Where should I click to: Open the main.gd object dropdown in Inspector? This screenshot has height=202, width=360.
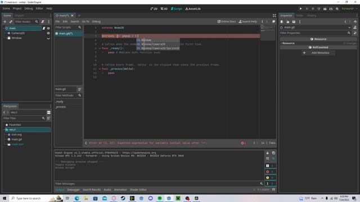pos(316,27)
